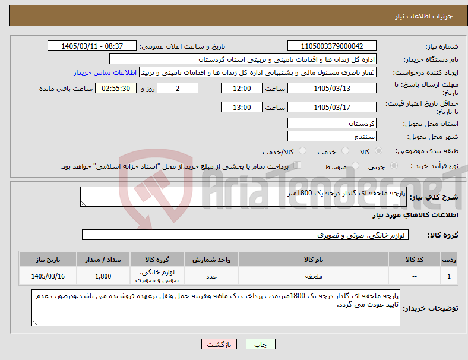Click the تاریخ نیاز column header

48,260
